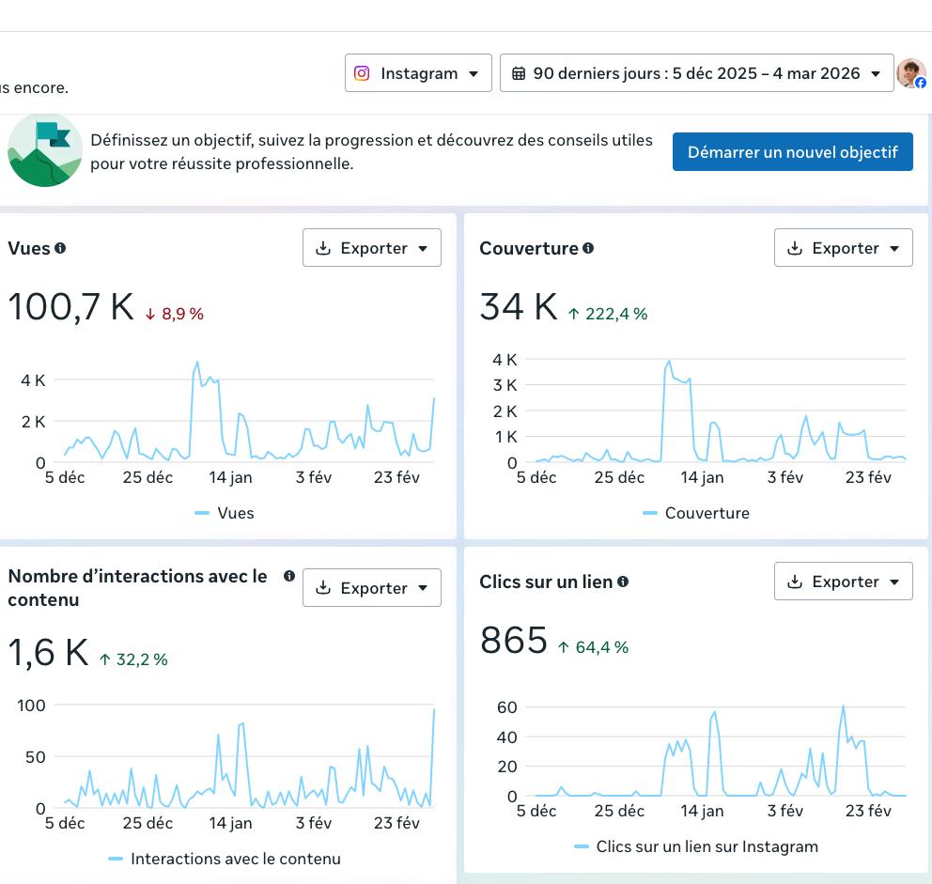Click the Instagram logo in platform selector

362,73
